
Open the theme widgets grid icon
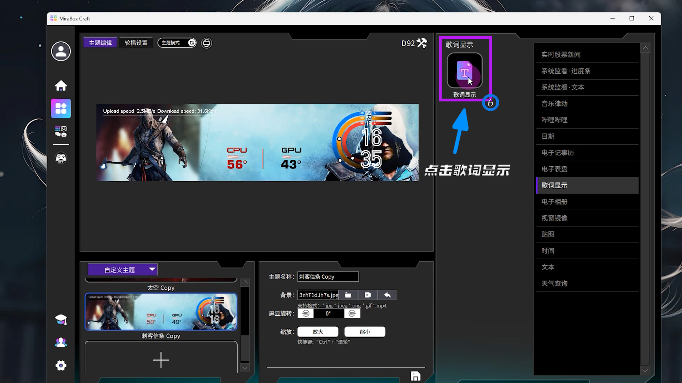tap(61, 109)
